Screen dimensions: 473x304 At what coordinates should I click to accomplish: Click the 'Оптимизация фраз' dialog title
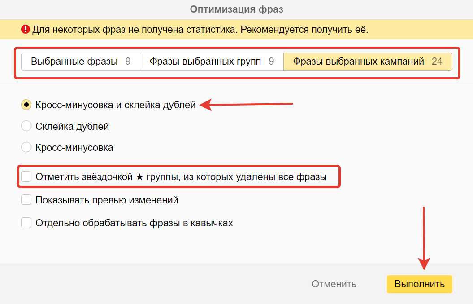pyautogui.click(x=236, y=9)
